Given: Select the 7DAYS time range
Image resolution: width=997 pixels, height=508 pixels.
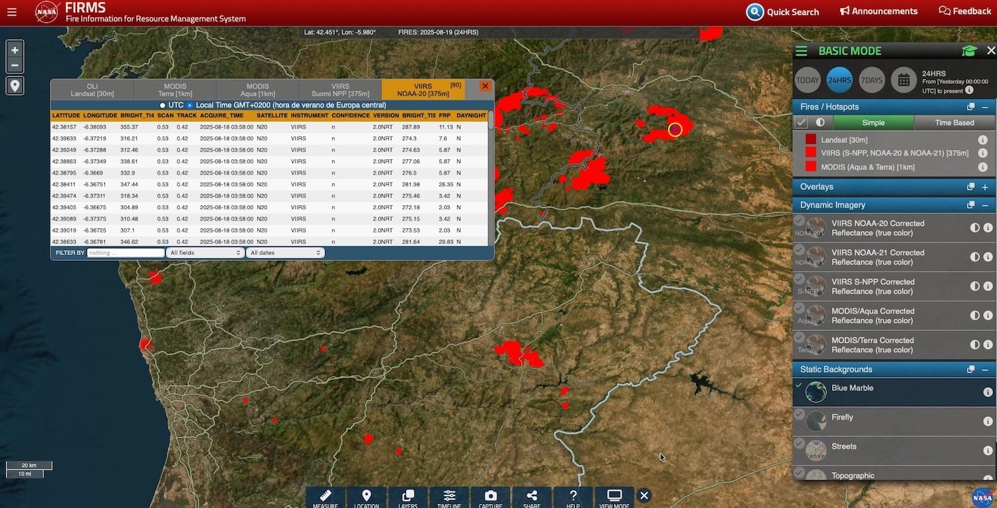Looking at the screenshot, I should [871, 80].
